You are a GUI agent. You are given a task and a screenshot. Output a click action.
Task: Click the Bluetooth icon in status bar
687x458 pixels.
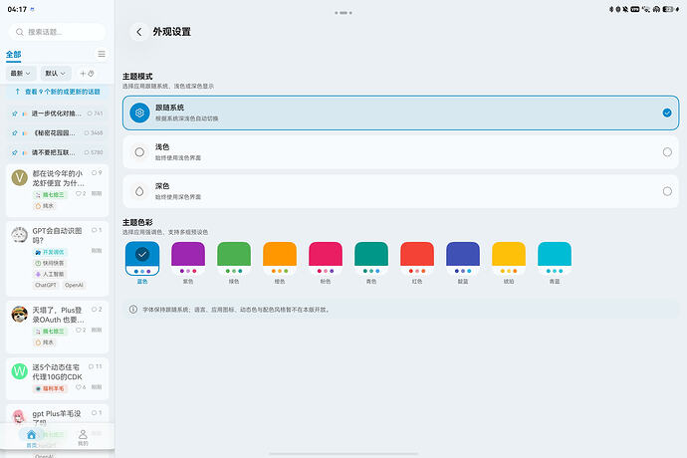tap(611, 9)
